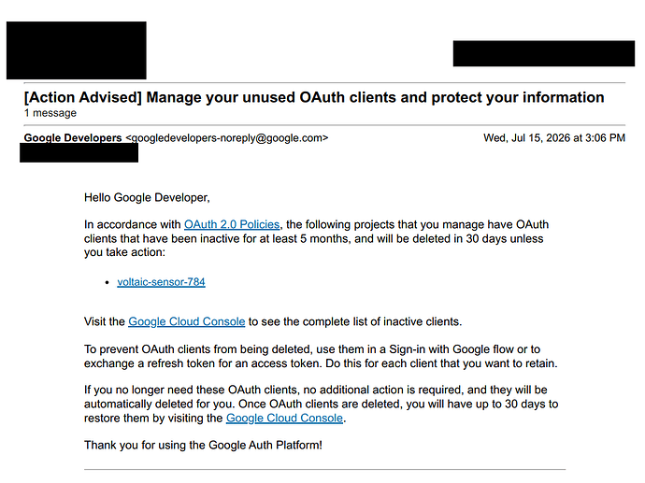Open the voltaic-sensor-784 project link
Image resolution: width=645 pixels, height=483 pixels.
click(161, 282)
